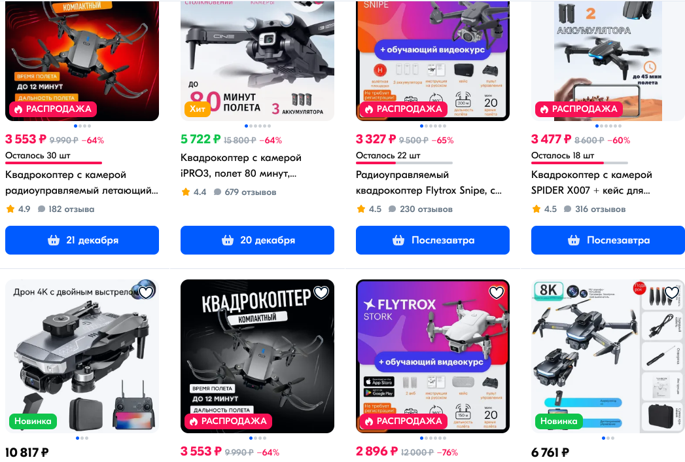The height and width of the screenshot is (462, 685).
Task: Click the Новинка badge on the 4K drone
Action: coord(33,421)
